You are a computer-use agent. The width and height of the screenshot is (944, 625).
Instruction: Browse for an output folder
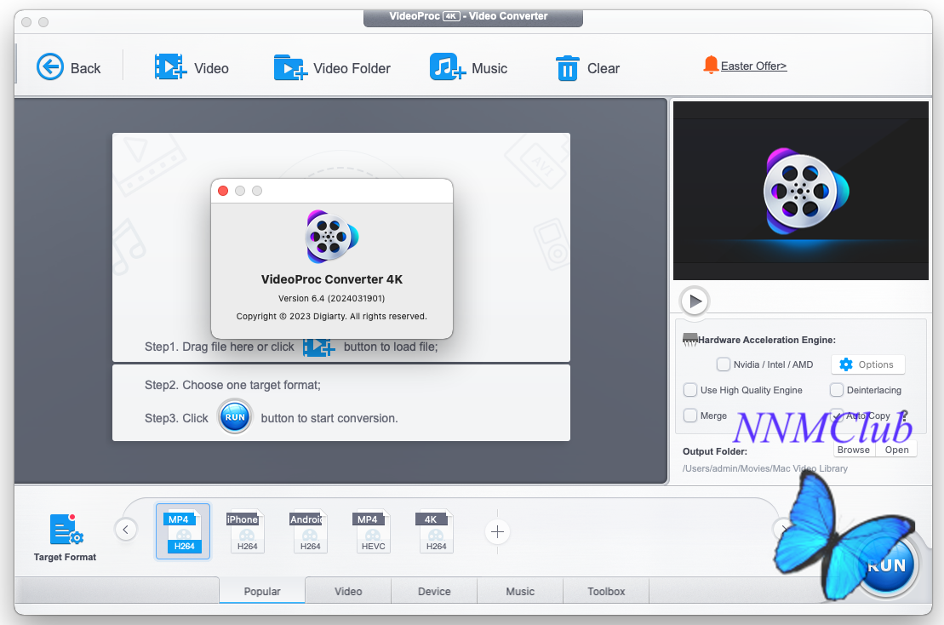(x=854, y=450)
